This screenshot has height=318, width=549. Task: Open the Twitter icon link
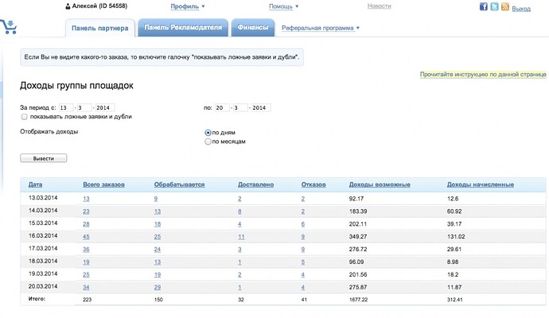494,6
